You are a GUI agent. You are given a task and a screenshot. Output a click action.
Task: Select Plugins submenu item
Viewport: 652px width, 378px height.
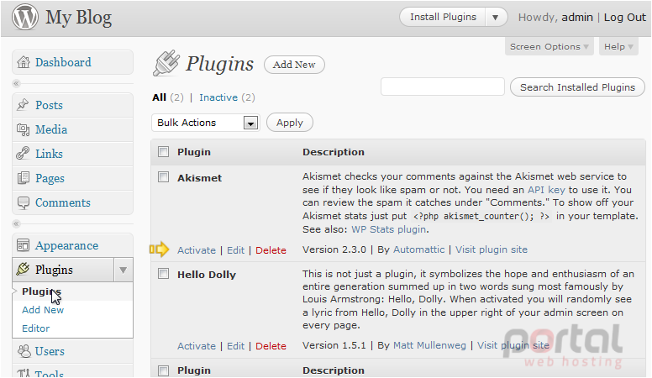[41, 291]
